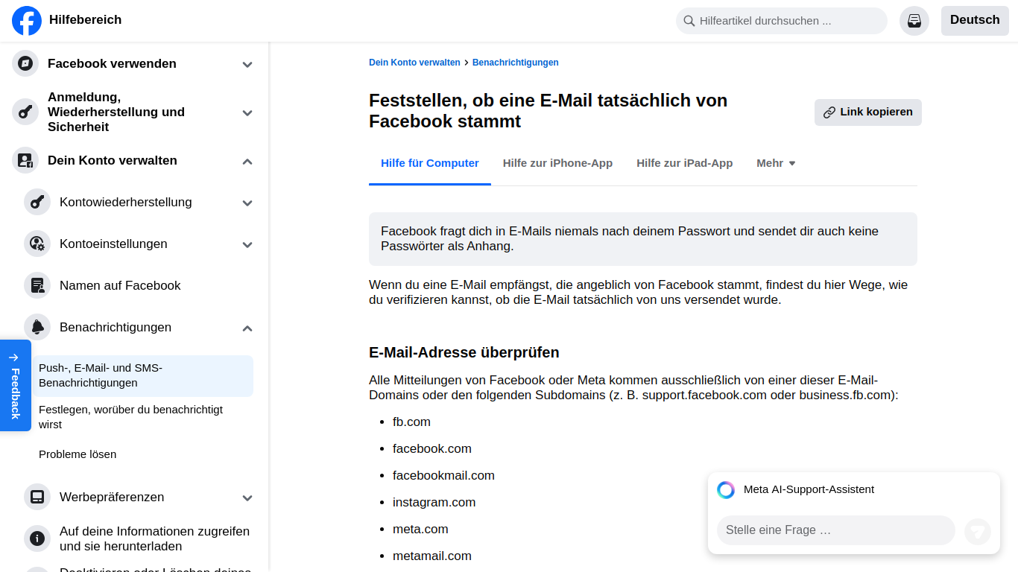Open Auf deine Informationen zugreifen entry
Screen dimensions: 1018x572
point(154,538)
